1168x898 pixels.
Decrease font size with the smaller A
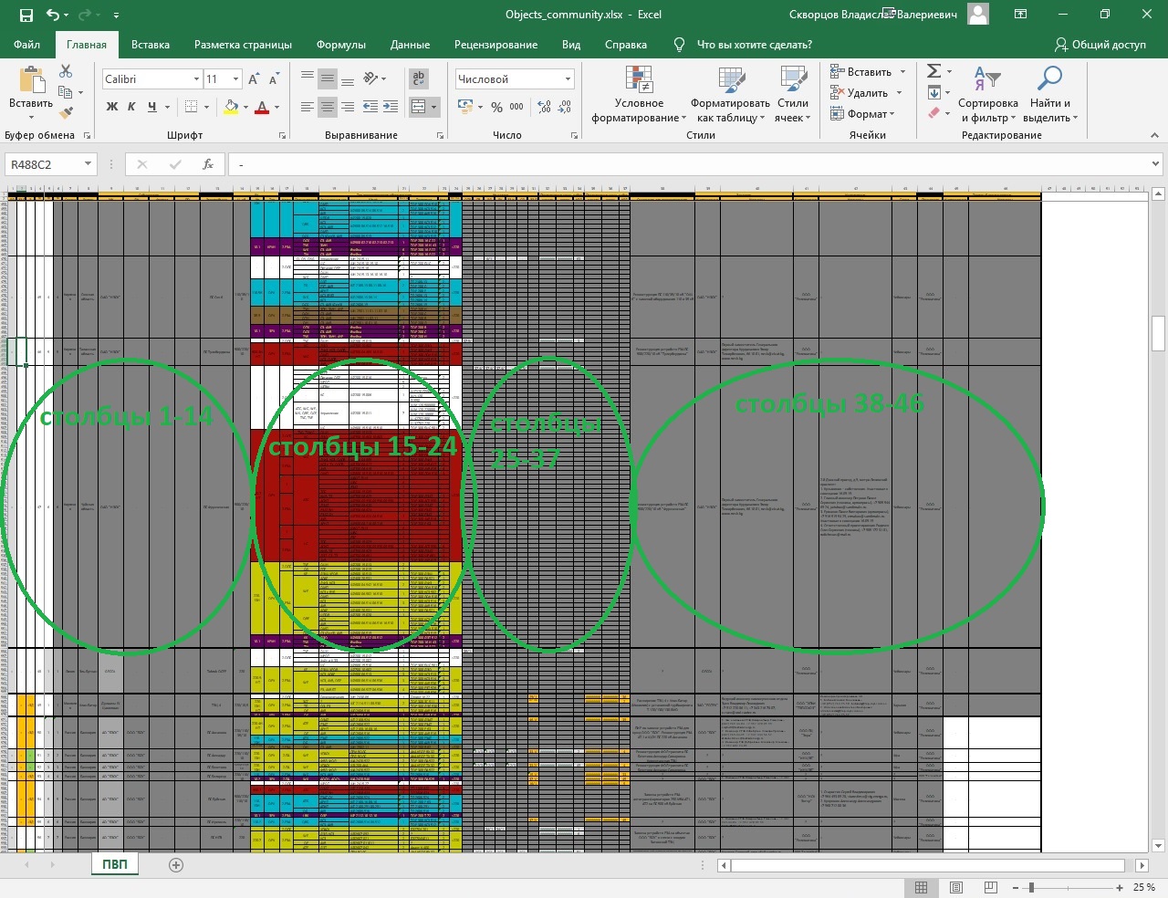[x=273, y=79]
